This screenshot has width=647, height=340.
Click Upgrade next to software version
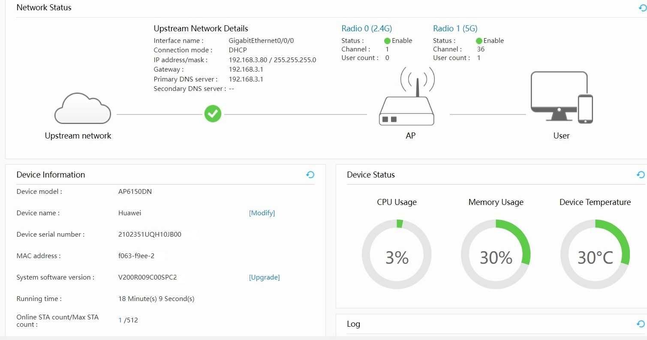coord(264,277)
